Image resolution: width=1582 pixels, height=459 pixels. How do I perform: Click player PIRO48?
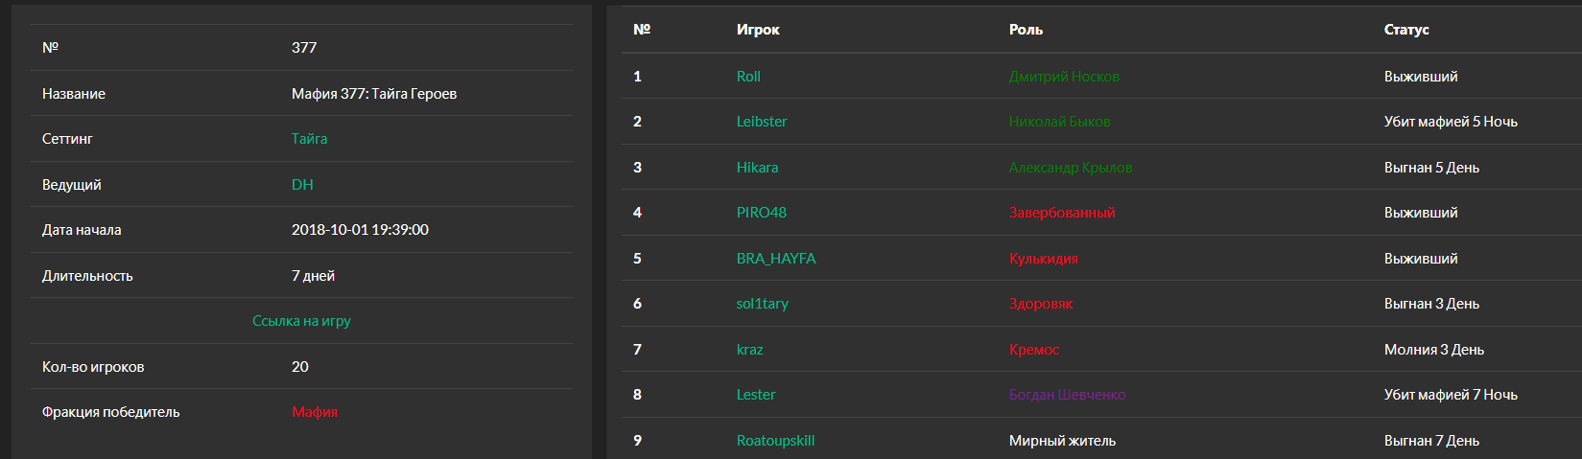click(x=761, y=213)
